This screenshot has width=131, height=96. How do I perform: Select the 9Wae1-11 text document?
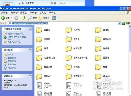click(74, 86)
